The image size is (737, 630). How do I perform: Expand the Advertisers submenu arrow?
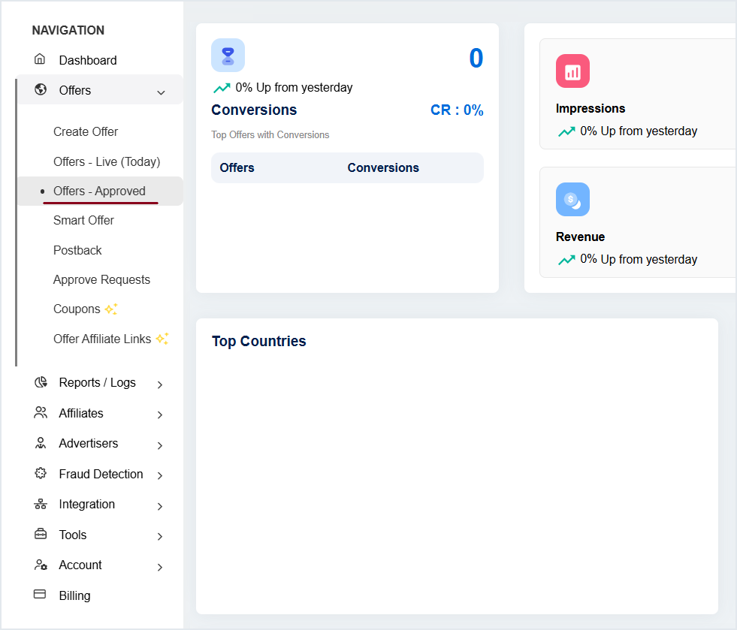(160, 445)
